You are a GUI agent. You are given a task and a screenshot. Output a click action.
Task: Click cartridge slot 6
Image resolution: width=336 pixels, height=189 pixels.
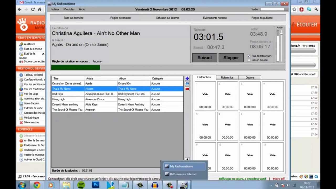point(228,126)
